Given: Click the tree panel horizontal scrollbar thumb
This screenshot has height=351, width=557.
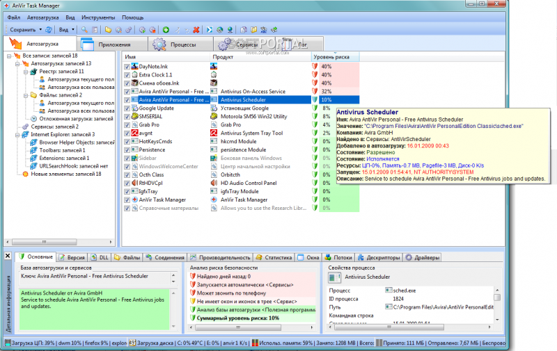Looking at the screenshot, I should [x=45, y=242].
